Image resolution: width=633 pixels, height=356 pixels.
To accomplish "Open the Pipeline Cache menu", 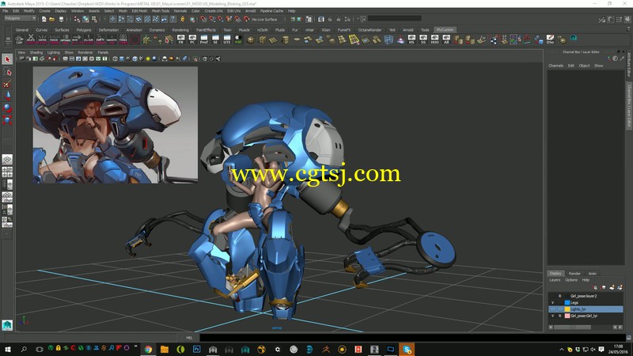I will point(271,11).
